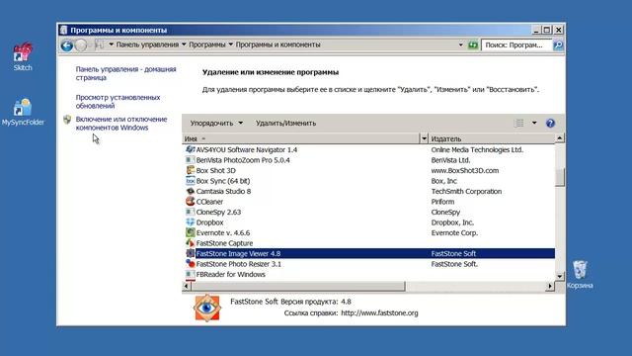The image size is (632, 356).
Task: Click the Программы и компоненты breadcrumb
Action: pos(278,44)
